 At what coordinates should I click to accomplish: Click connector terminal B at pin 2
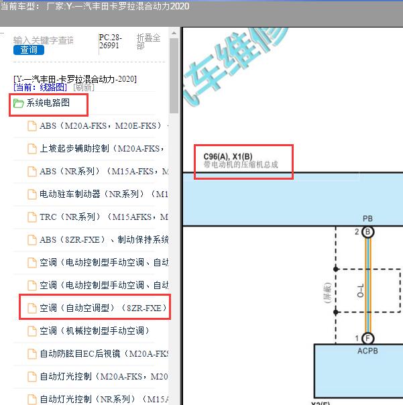click(367, 232)
